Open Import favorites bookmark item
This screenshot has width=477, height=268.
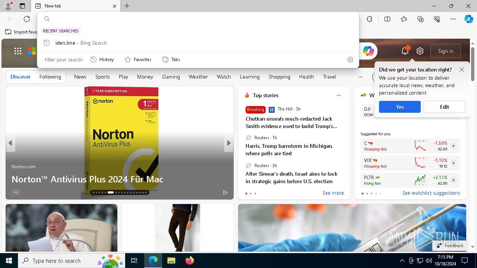(21, 32)
